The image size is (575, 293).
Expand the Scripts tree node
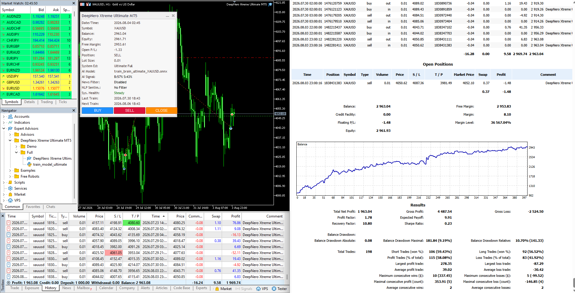point(4,182)
